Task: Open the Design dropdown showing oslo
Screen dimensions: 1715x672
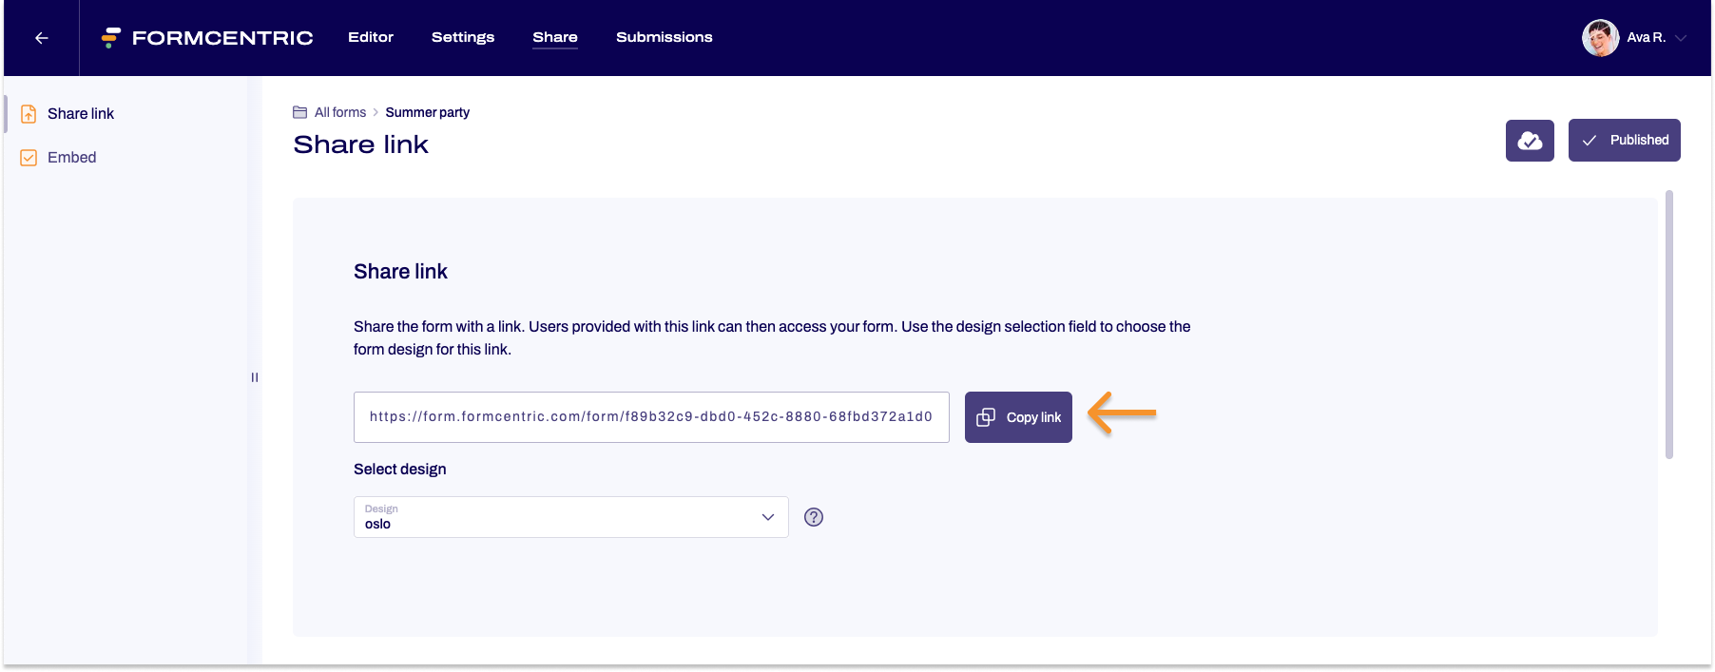Action: click(x=570, y=517)
